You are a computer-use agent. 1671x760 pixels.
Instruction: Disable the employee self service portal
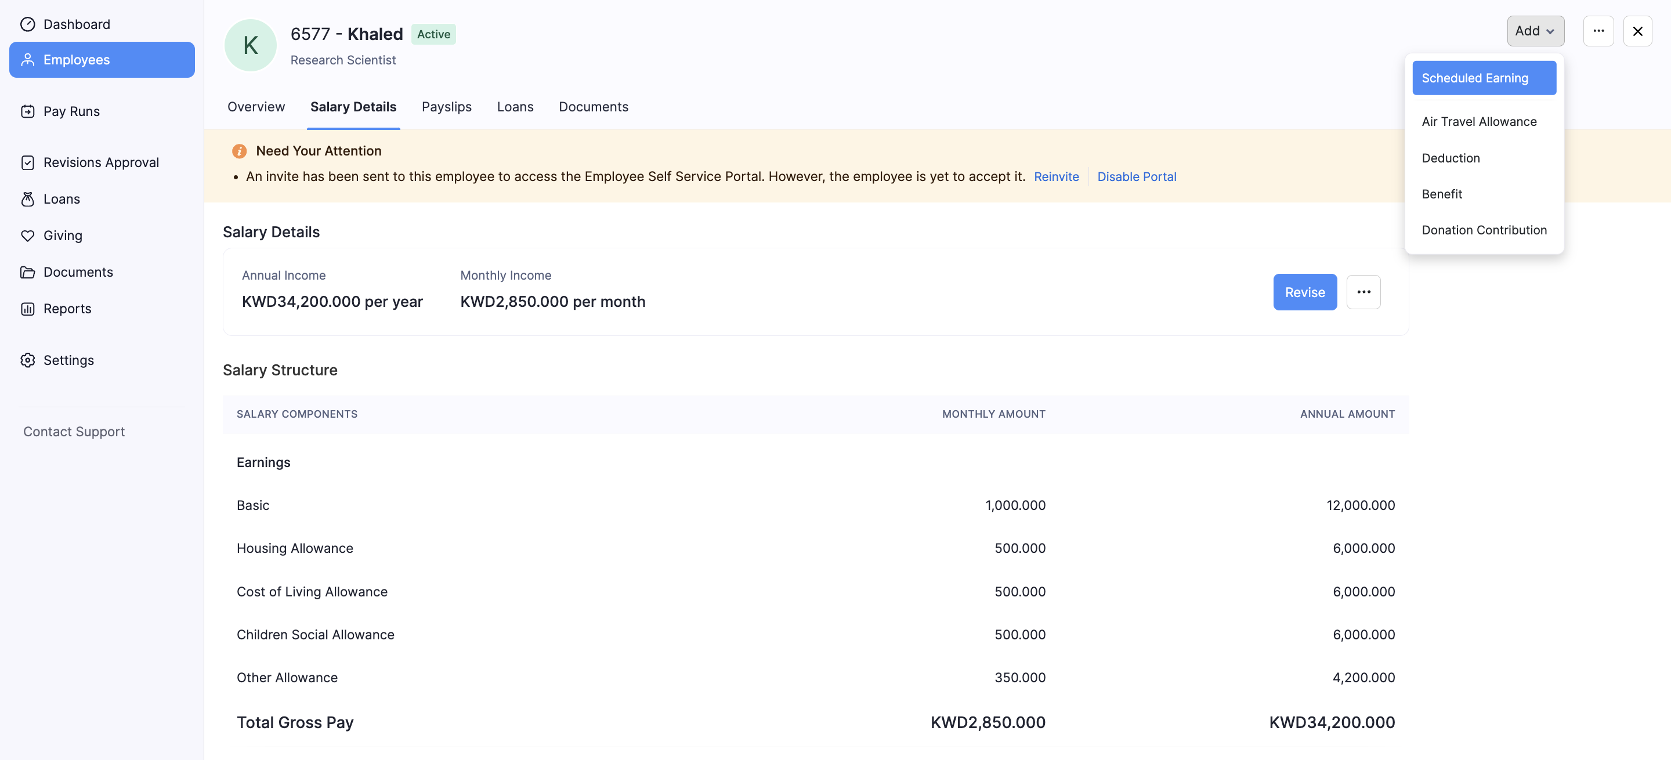[1137, 176]
